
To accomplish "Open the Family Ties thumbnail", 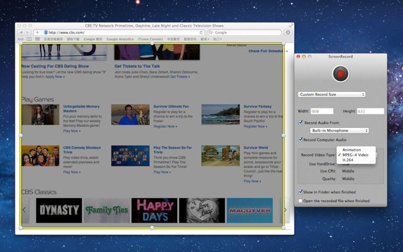I will 107,210.
